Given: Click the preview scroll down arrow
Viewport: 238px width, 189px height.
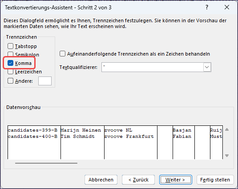Looking at the screenshot, I should [x=227, y=156].
